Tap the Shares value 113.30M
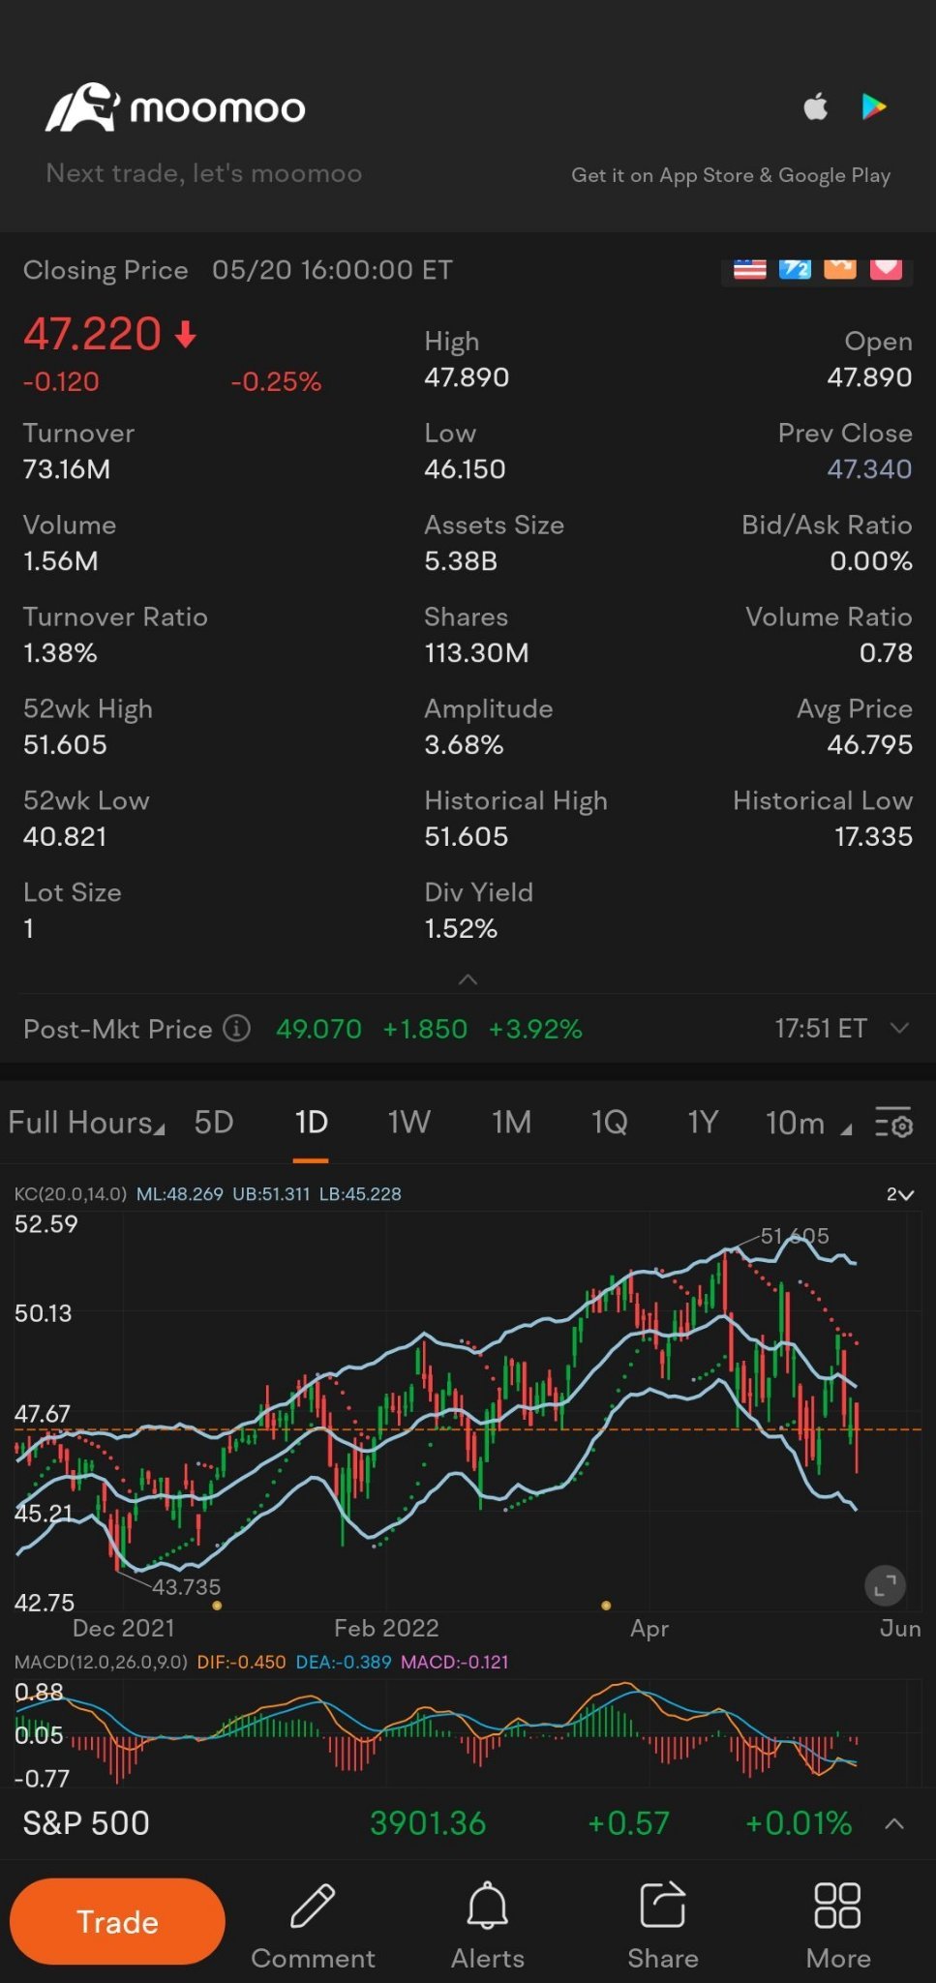This screenshot has height=1983, width=936. click(476, 653)
